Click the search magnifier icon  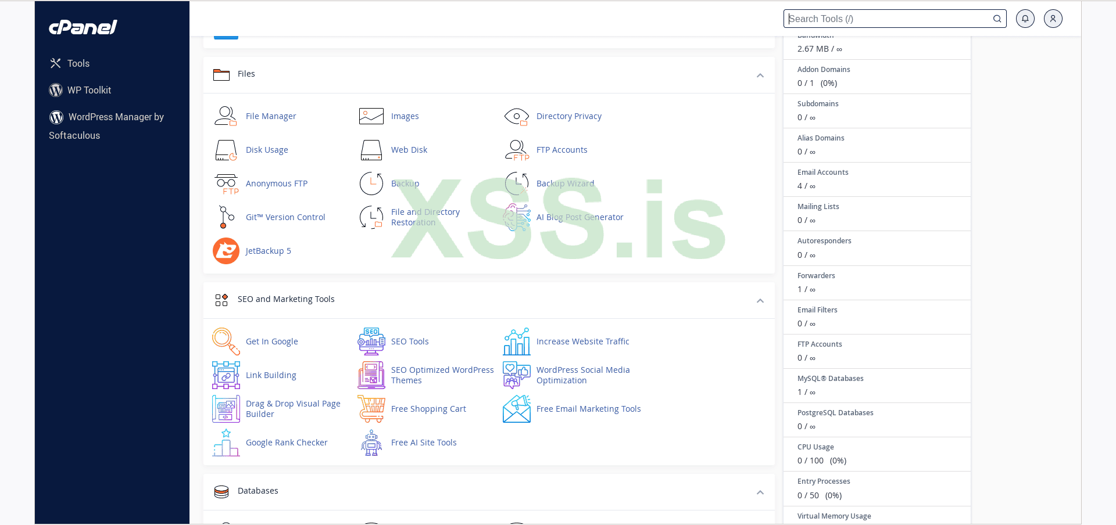pyautogui.click(x=997, y=19)
